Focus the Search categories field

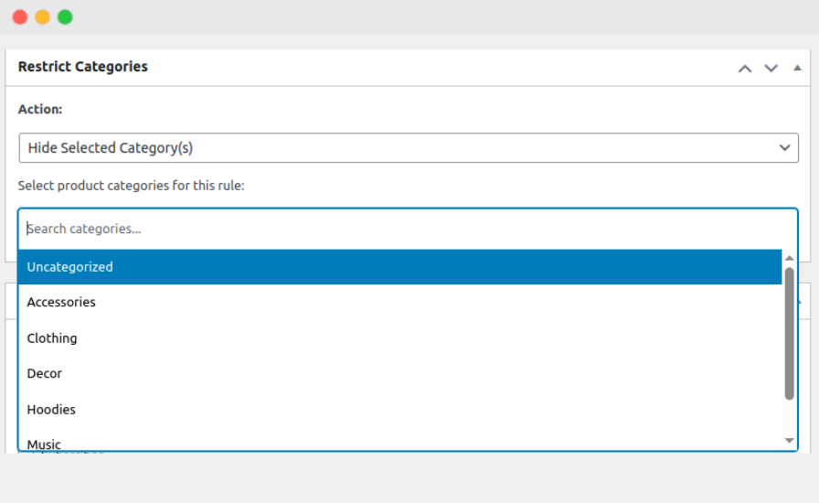click(402, 229)
